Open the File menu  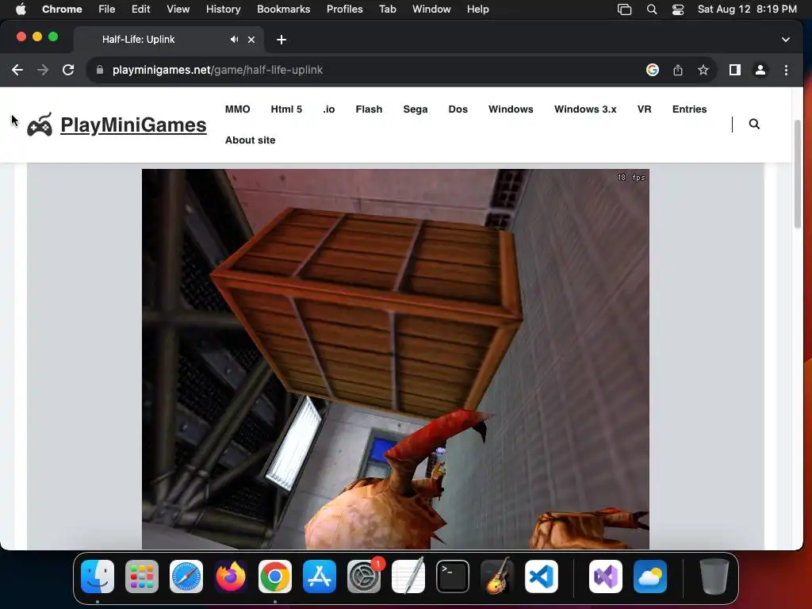coord(107,10)
